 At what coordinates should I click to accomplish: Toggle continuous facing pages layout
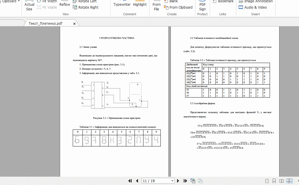point(290,181)
